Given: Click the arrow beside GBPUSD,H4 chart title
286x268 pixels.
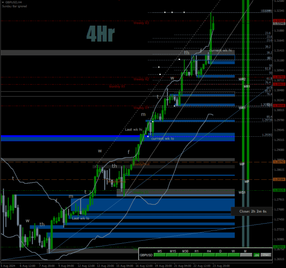Looking at the screenshot, I should coord(3,2).
